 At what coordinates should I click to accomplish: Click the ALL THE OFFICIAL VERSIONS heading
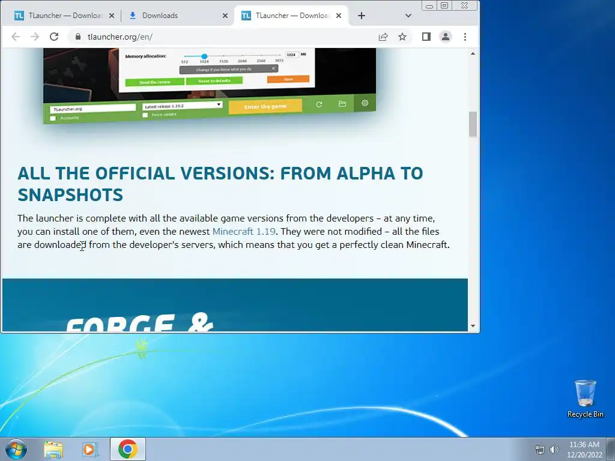pyautogui.click(x=220, y=184)
